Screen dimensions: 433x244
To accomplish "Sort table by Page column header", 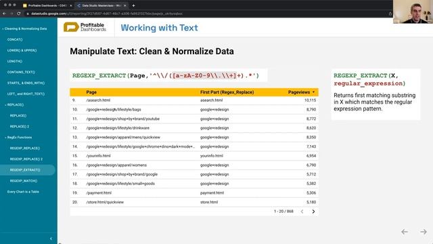I will coord(91,92).
